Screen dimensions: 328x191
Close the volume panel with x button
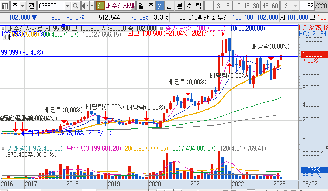327,148
